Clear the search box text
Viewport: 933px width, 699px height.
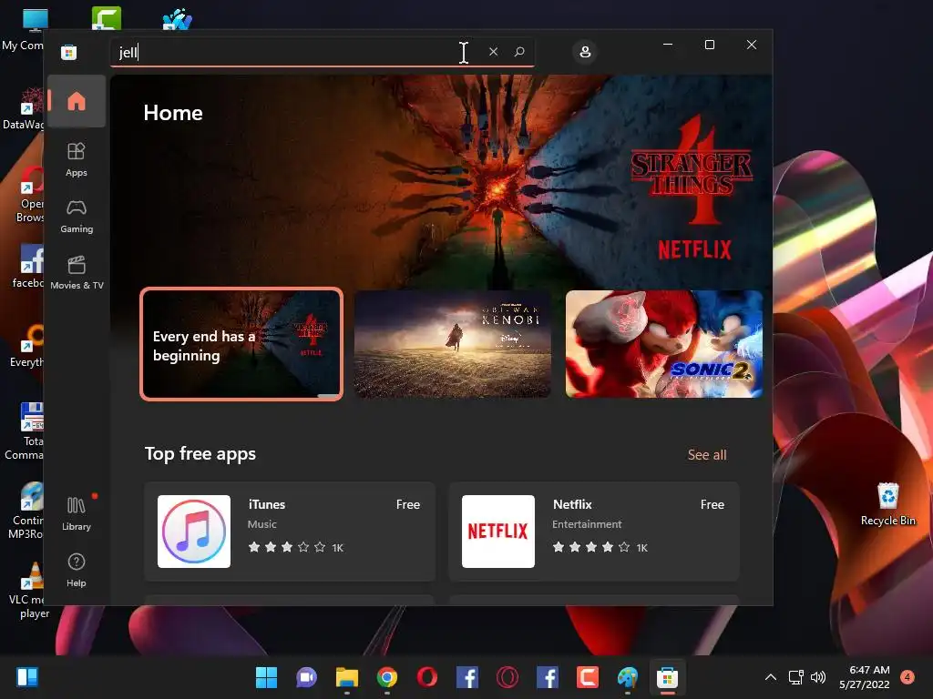493,52
